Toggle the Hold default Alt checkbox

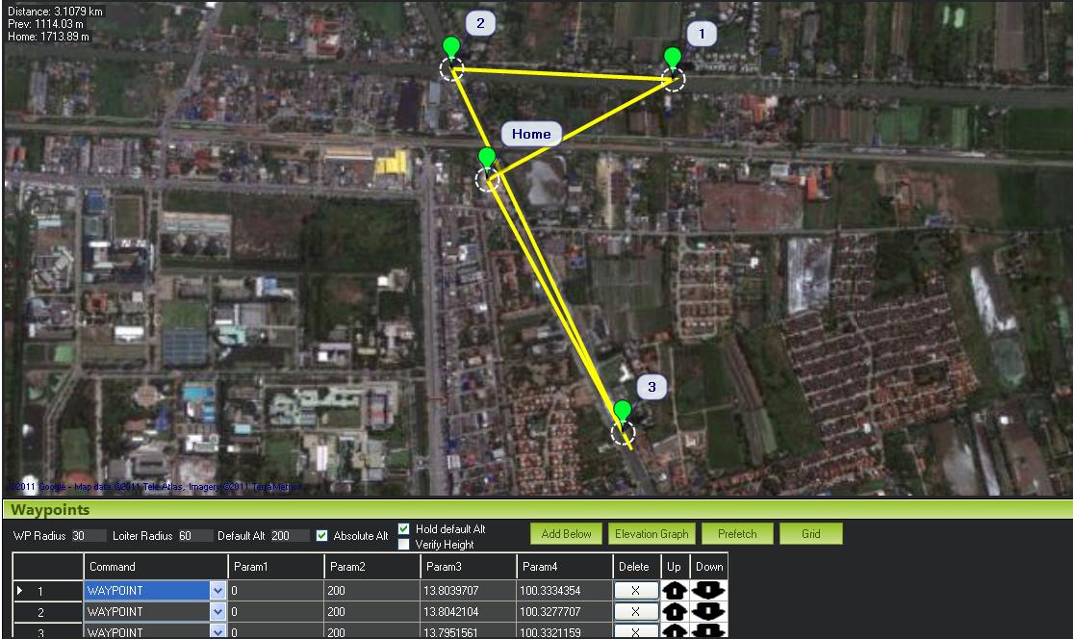404,529
